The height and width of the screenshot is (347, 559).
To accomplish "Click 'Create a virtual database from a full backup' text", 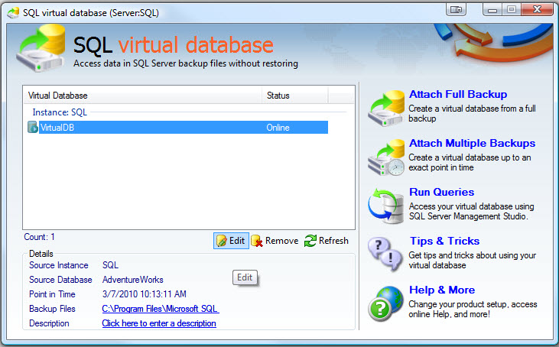I will point(472,113).
